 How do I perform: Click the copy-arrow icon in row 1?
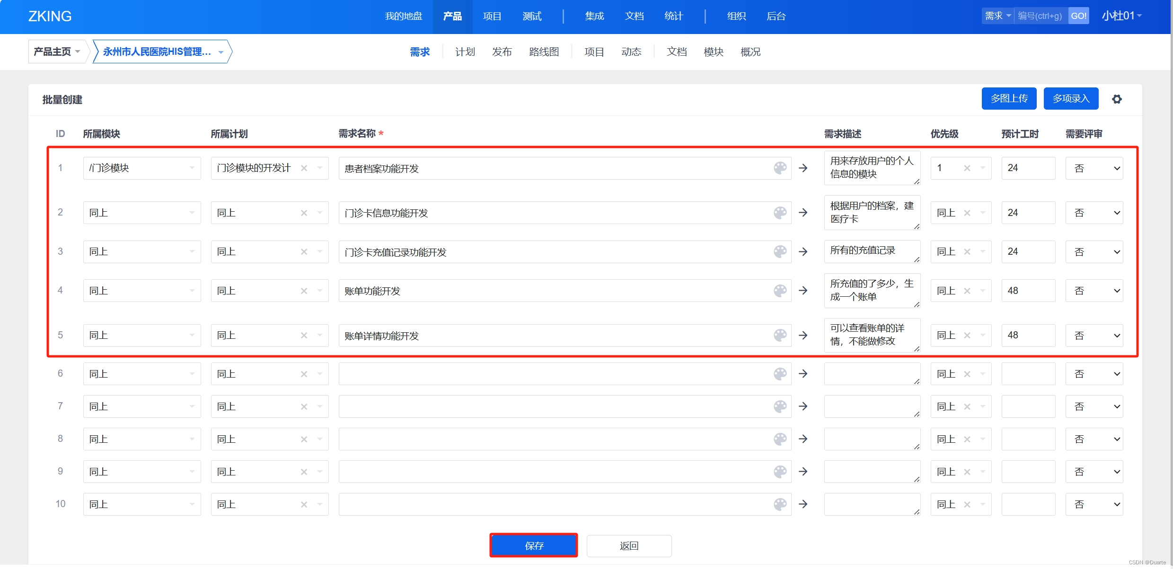(x=803, y=168)
